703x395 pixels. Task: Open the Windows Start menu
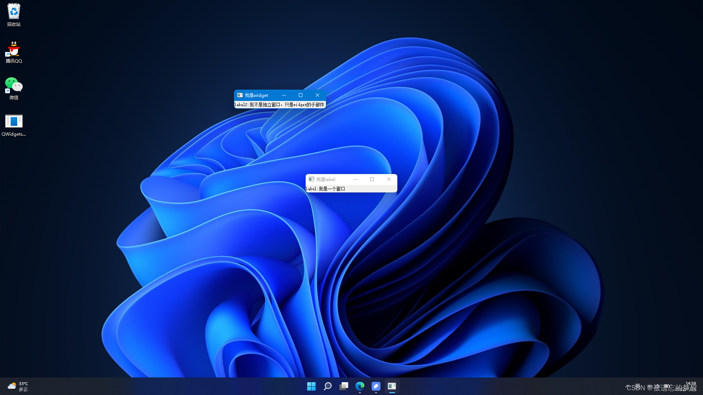[x=311, y=386]
